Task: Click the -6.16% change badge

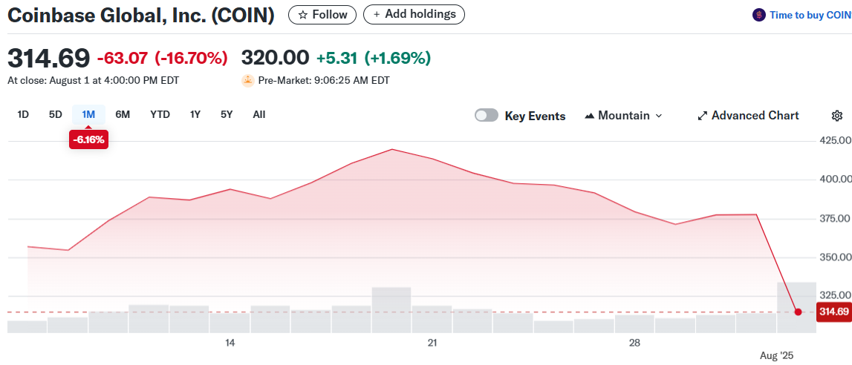Action: coord(88,140)
